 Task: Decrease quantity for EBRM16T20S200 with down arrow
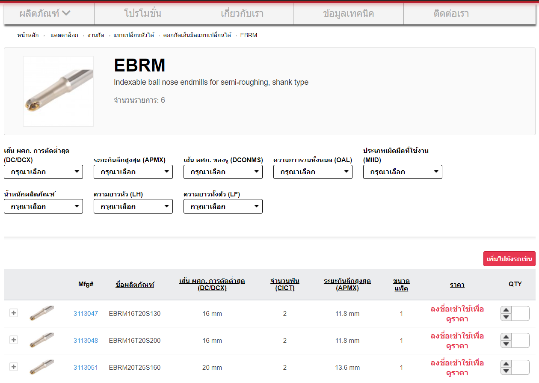[x=506, y=344]
